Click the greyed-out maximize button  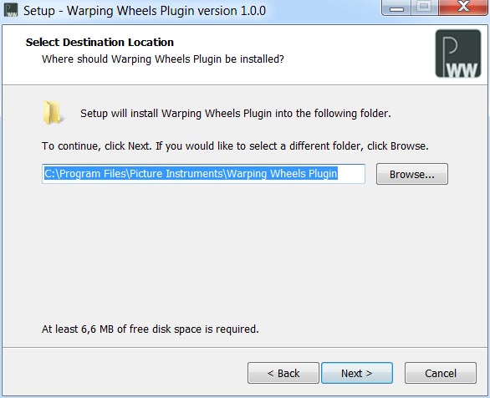click(425, 8)
